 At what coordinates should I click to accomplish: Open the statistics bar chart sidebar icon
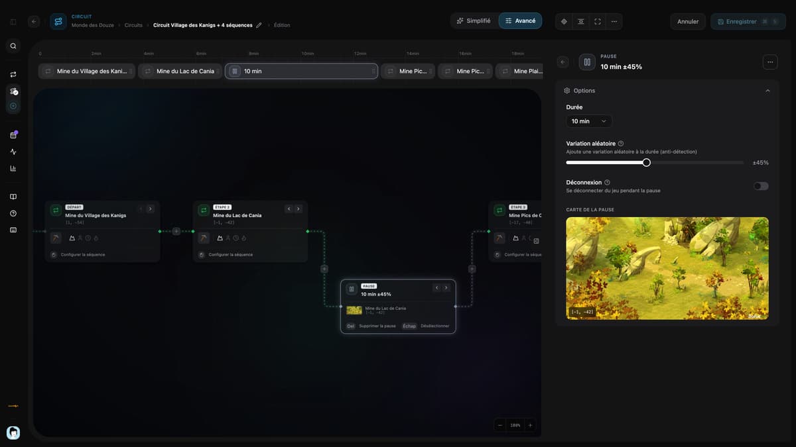click(x=13, y=168)
